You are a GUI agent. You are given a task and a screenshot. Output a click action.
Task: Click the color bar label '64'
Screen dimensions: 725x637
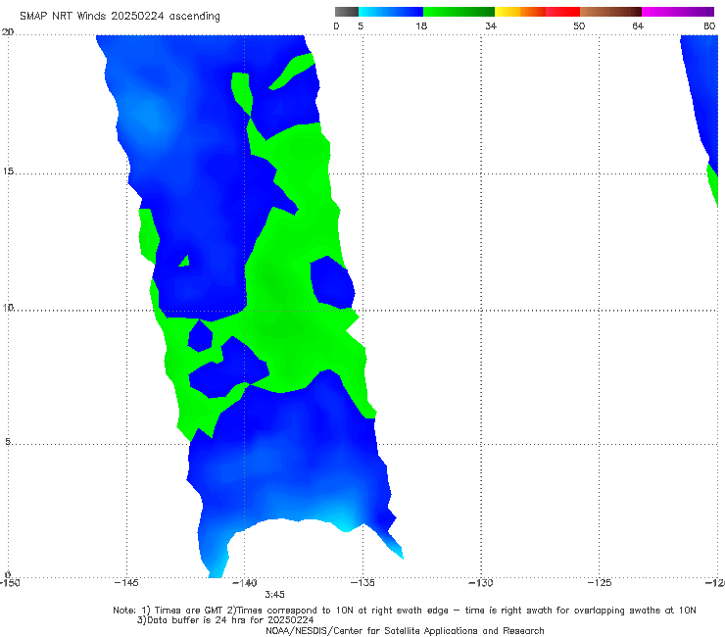638,25
